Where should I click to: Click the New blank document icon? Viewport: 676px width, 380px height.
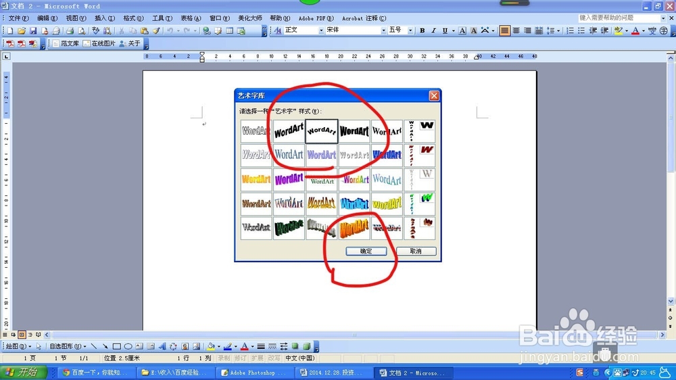click(10, 30)
